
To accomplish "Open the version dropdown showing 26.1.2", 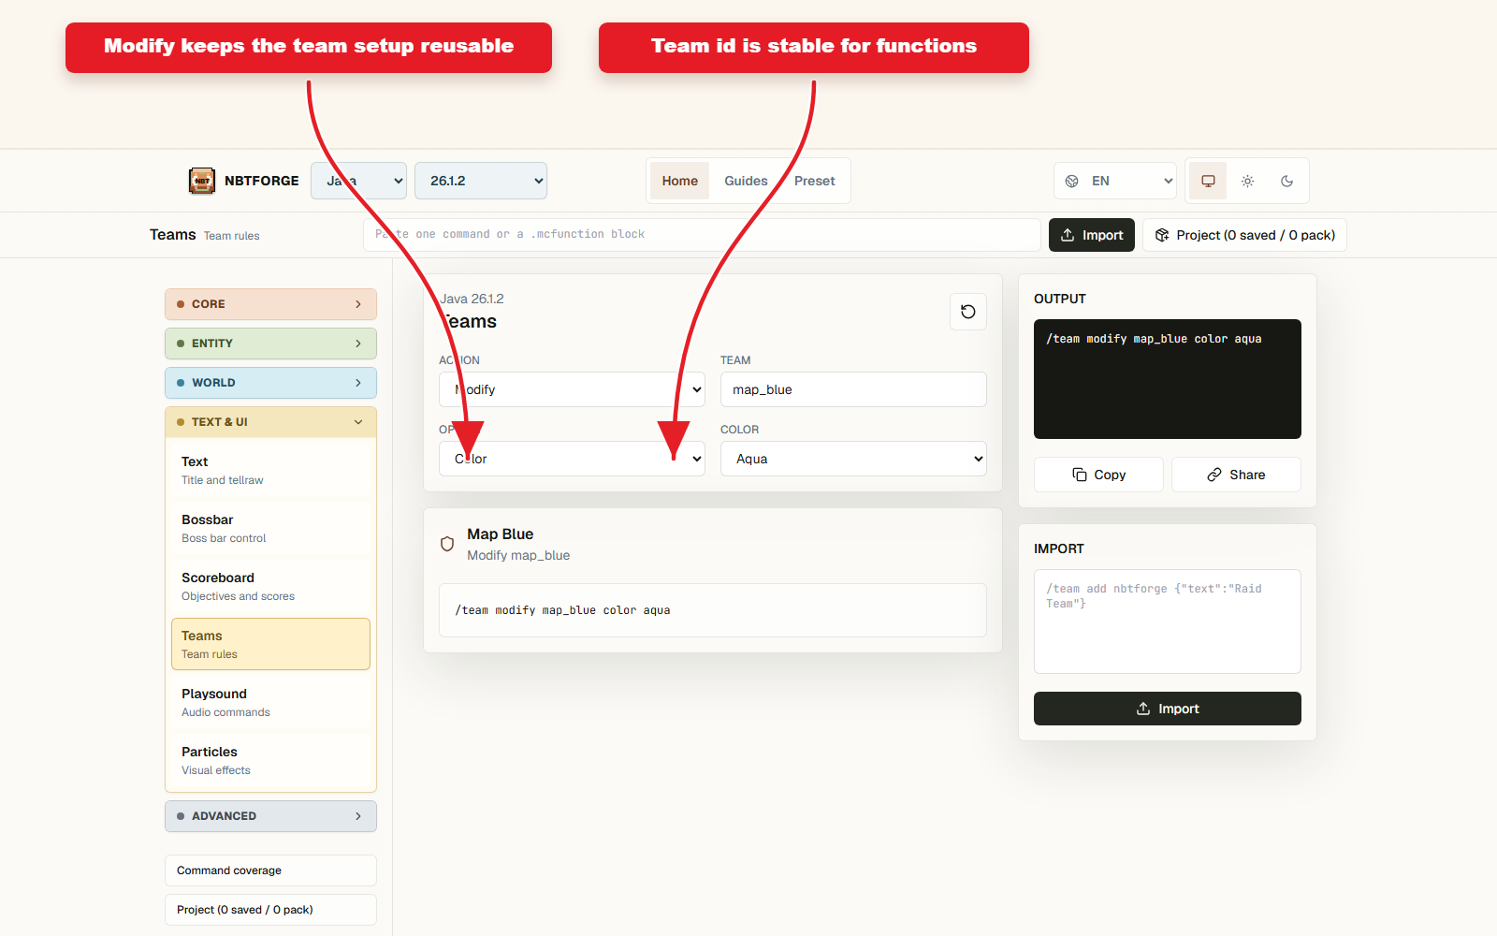I will point(481,181).
